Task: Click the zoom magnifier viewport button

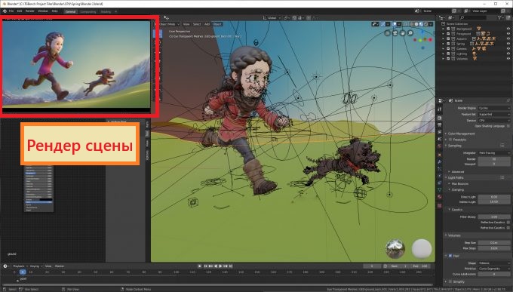Action: 410,33
